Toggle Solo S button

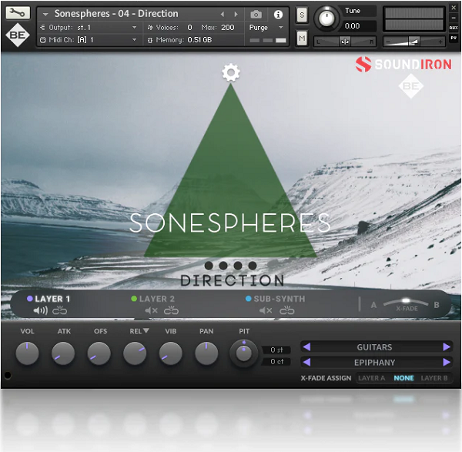(x=302, y=15)
